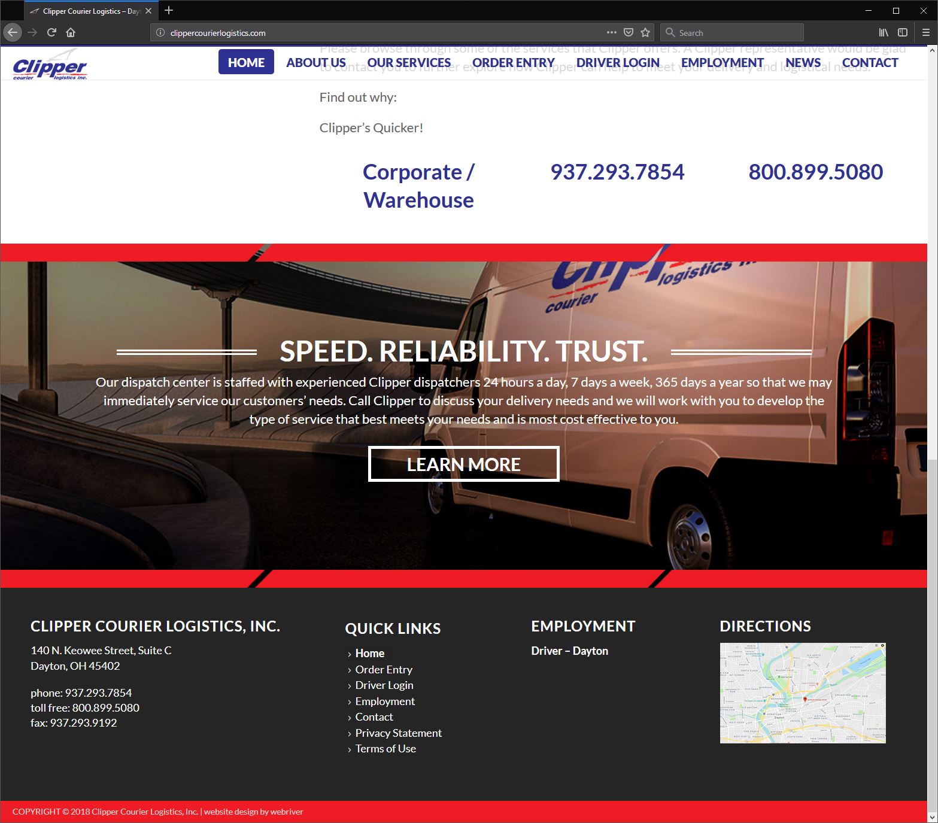Open the ABOUT US navigation item
Screen dimensions: 938x823
point(315,62)
